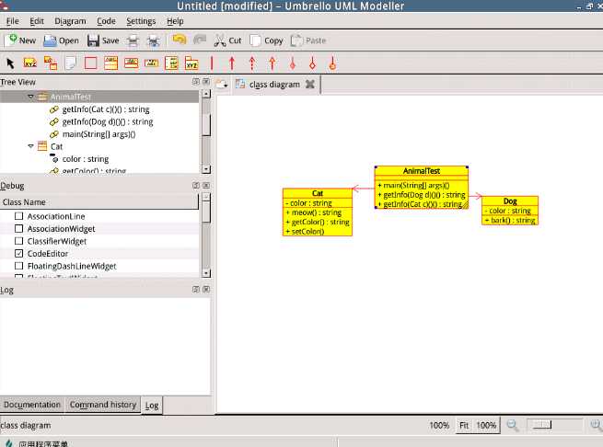This screenshot has width=603, height=447.
Task: Tick the ClassifierWidget checkbox
Action: 18,241
